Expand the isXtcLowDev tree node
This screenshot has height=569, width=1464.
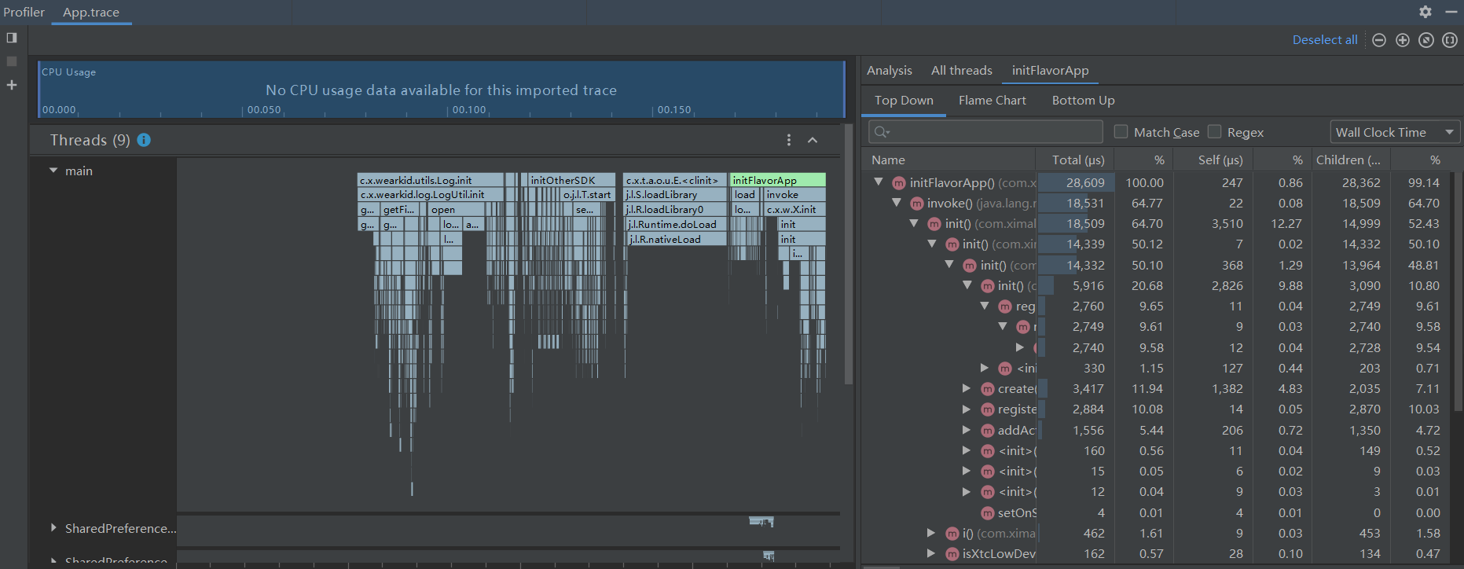(x=931, y=553)
